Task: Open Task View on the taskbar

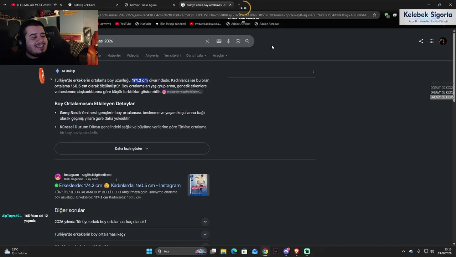Action: pos(213,251)
